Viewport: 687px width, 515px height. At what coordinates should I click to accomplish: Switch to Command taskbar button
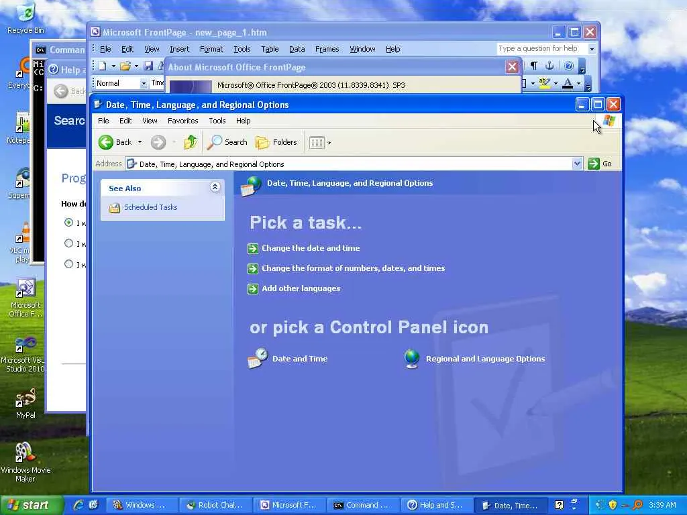click(363, 505)
